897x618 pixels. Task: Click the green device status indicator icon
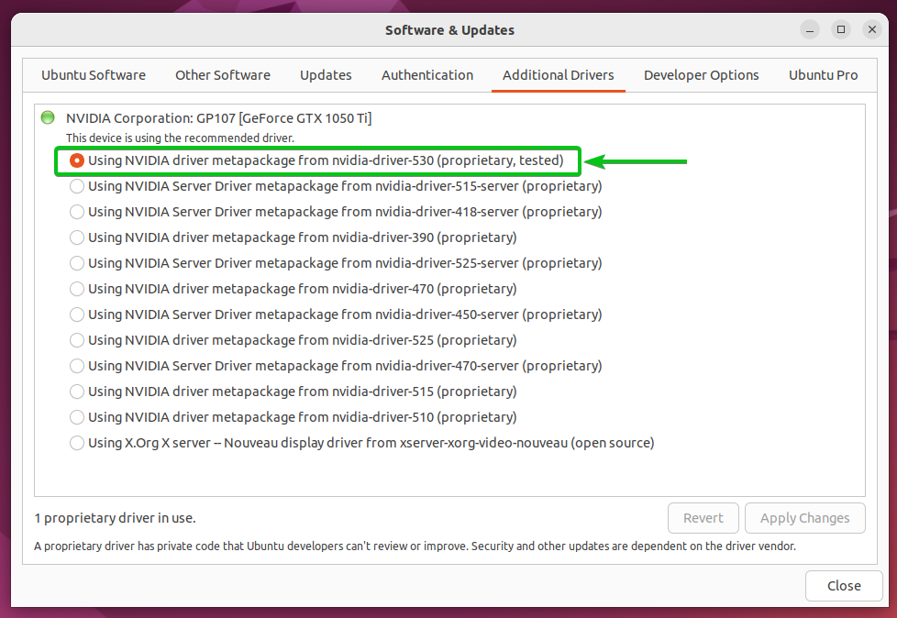click(48, 117)
